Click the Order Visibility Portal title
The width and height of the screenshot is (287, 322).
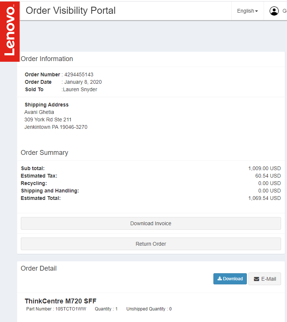click(71, 11)
